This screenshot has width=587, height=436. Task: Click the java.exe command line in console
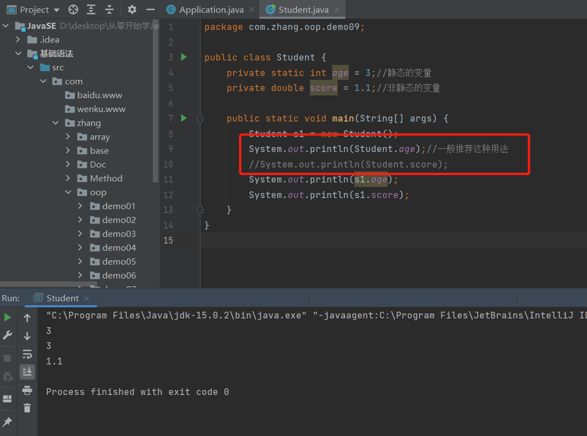(x=317, y=315)
